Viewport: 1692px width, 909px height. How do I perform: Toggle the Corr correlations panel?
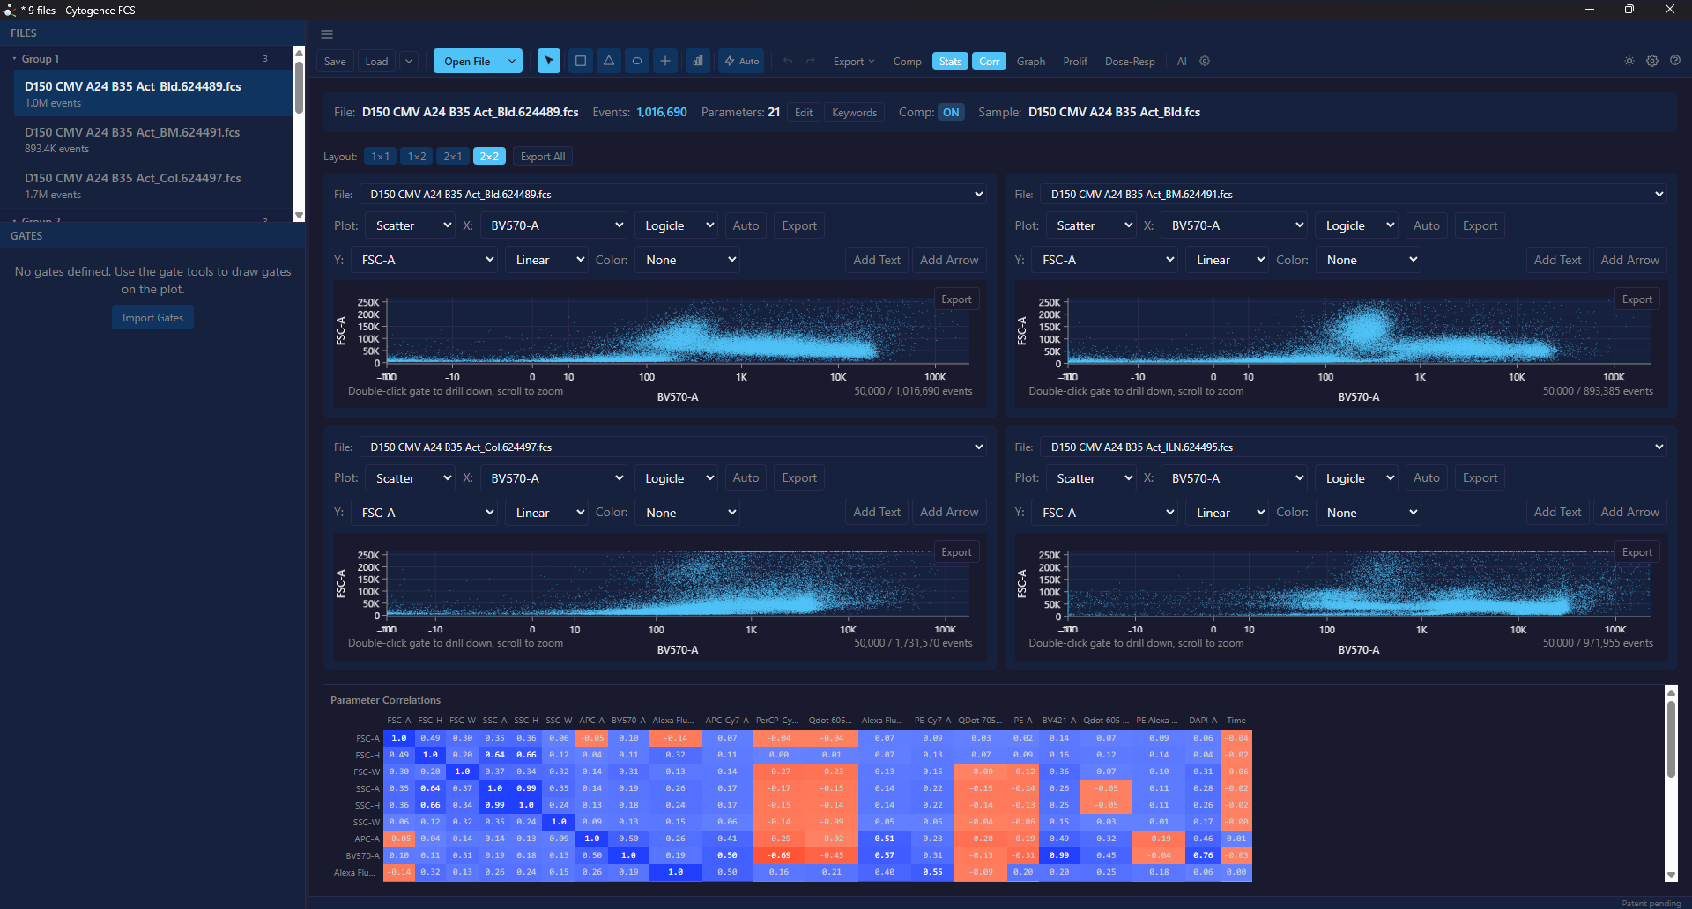[x=990, y=61]
